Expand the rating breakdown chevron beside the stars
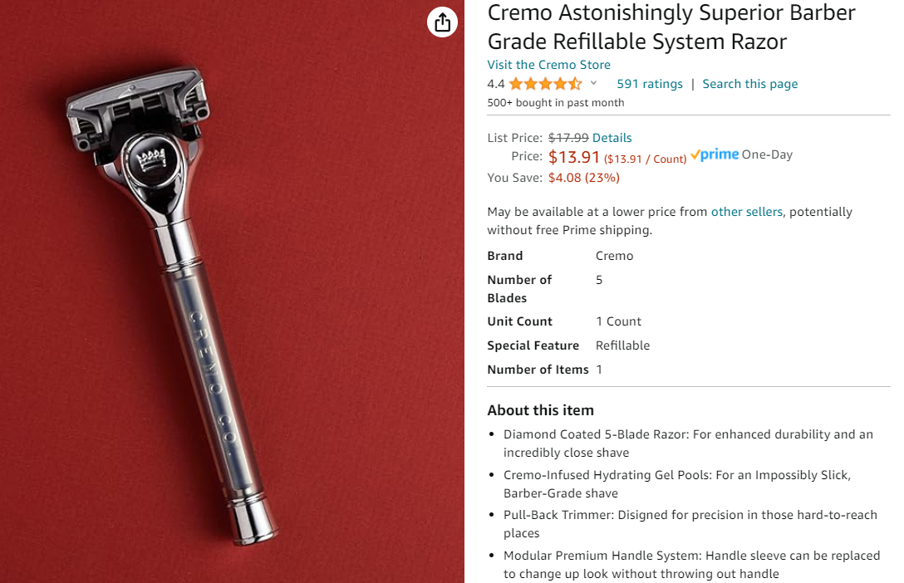Viewport: 904px width, 583px height. [x=593, y=83]
